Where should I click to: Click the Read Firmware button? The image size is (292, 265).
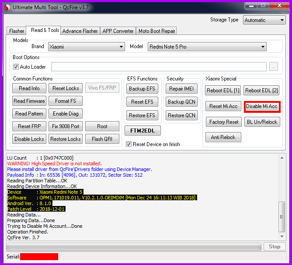[29, 101]
